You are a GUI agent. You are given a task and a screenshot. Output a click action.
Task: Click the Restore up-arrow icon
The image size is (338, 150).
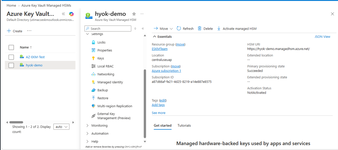(93, 98)
